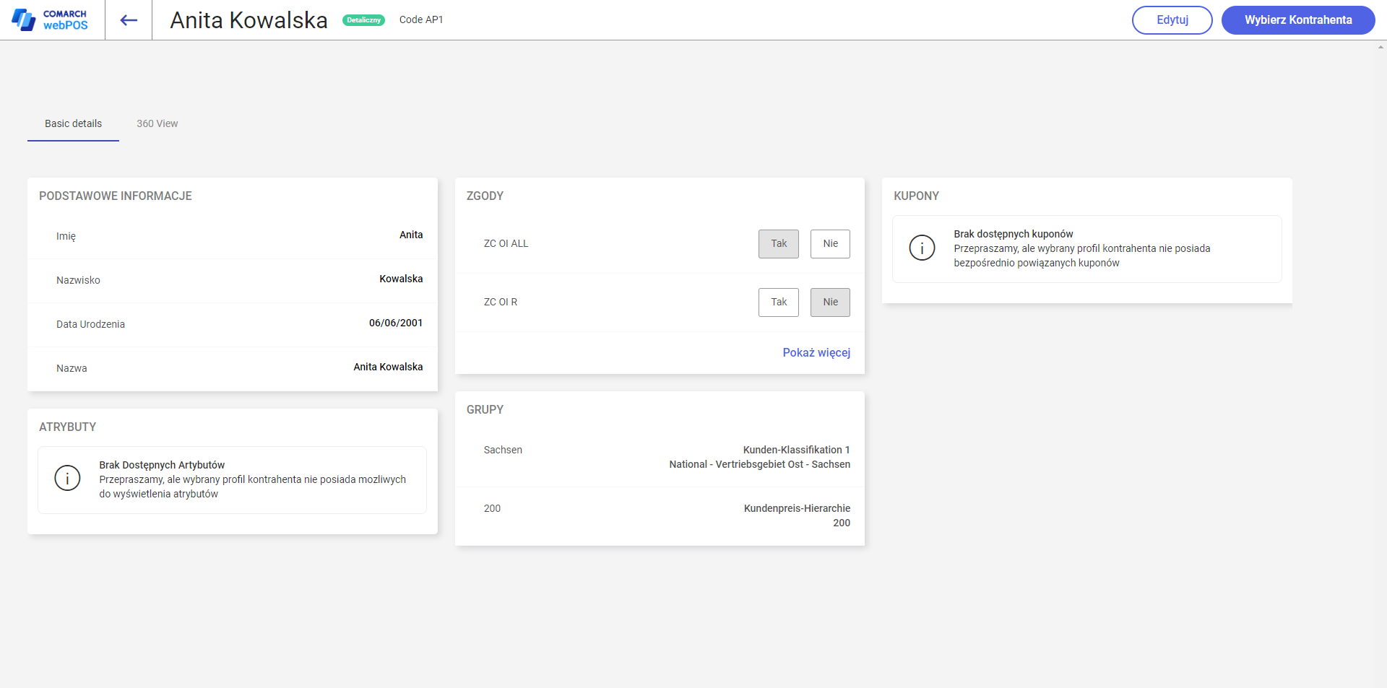Click the info icon in Atrybuty panel

[68, 478]
